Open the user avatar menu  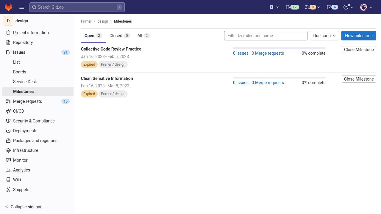[366, 7]
